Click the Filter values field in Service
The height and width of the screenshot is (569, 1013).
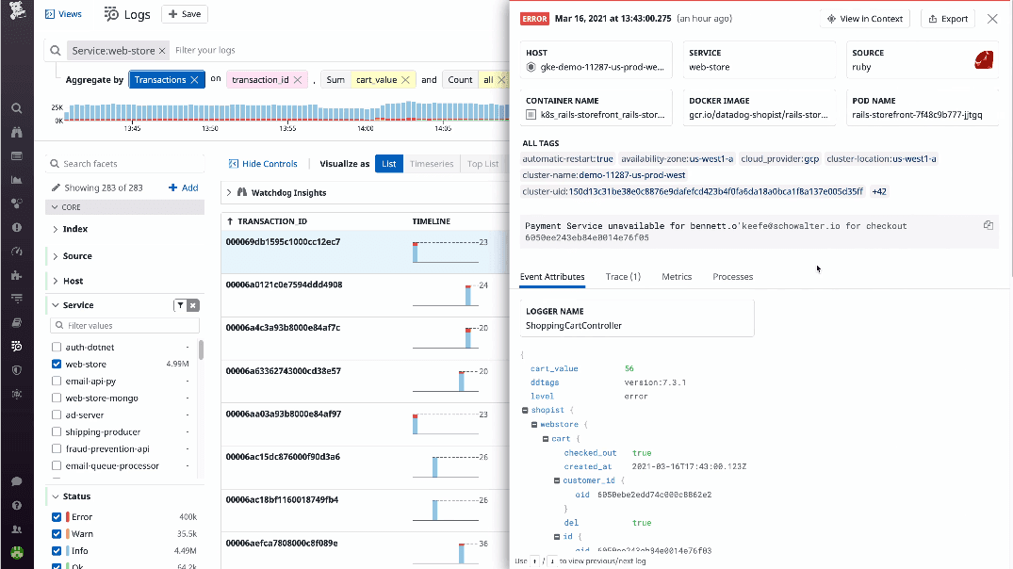click(124, 326)
